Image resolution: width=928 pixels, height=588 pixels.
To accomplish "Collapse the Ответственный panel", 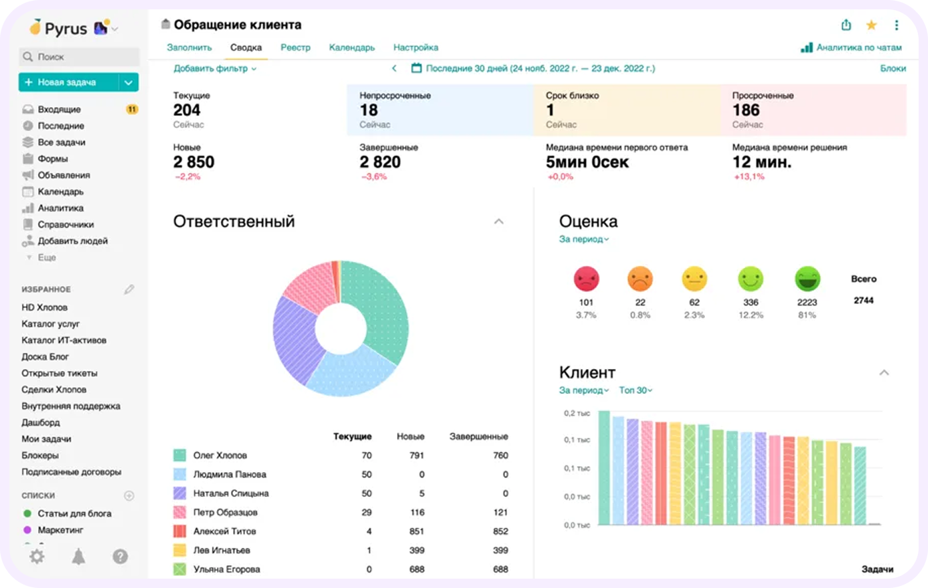I will pyautogui.click(x=498, y=220).
